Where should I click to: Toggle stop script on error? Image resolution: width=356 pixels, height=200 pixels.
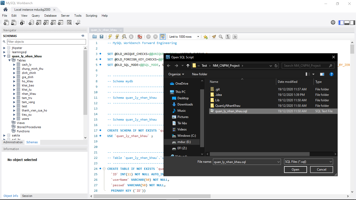coord(140,36)
